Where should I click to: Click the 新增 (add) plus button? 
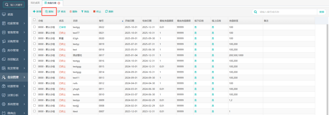[x=37, y=12]
